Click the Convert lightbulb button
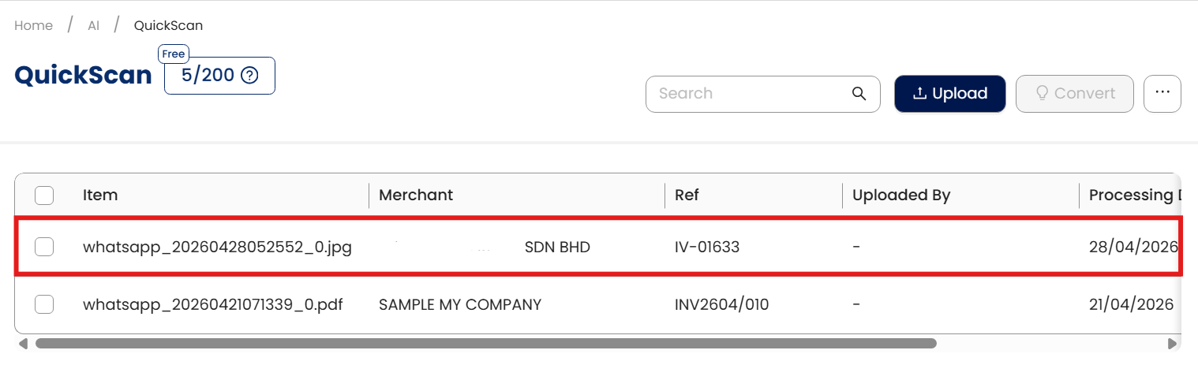 (1074, 94)
